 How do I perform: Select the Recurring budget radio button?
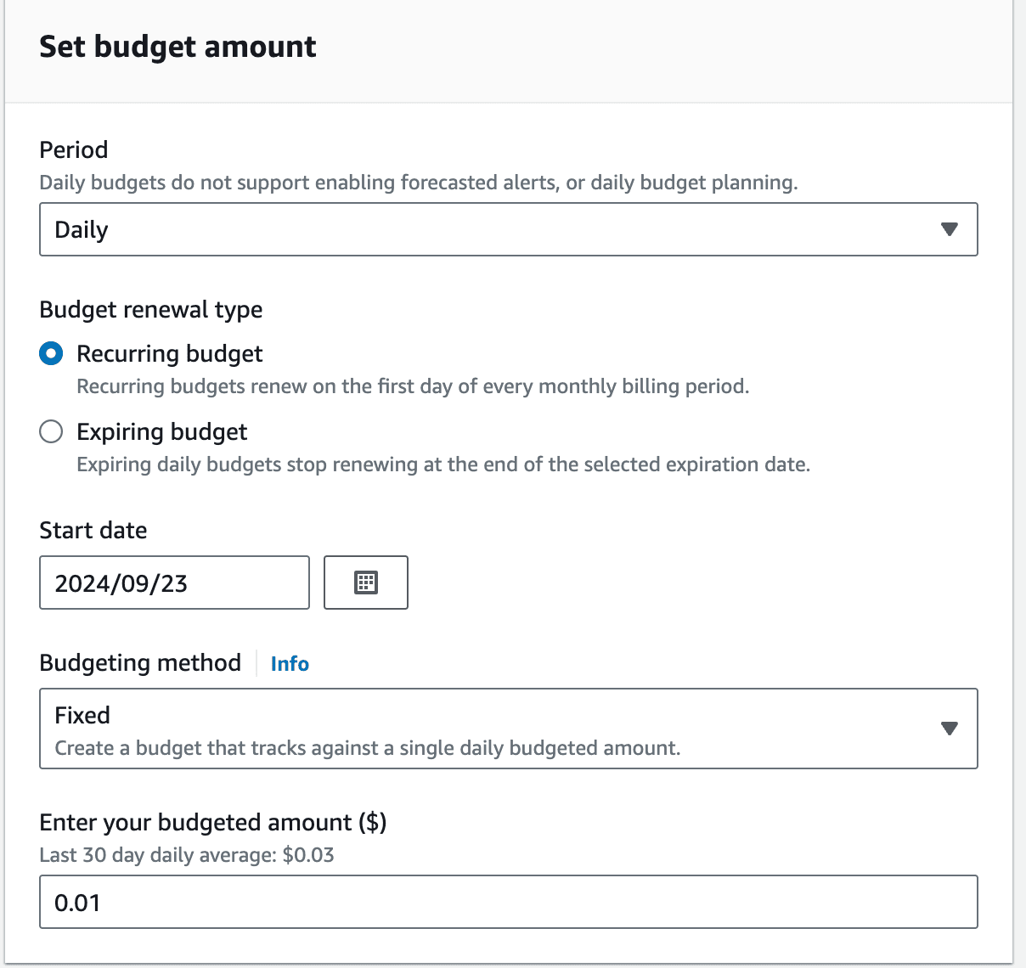click(51, 353)
